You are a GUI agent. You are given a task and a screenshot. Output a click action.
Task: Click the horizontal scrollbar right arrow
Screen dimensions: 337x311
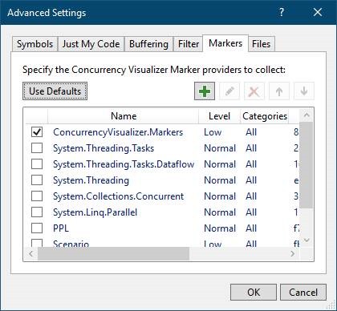293,253
